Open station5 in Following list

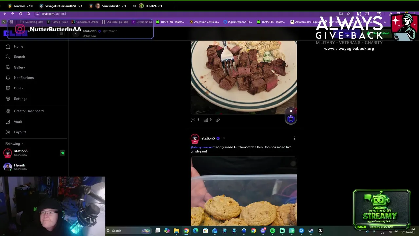(x=21, y=153)
